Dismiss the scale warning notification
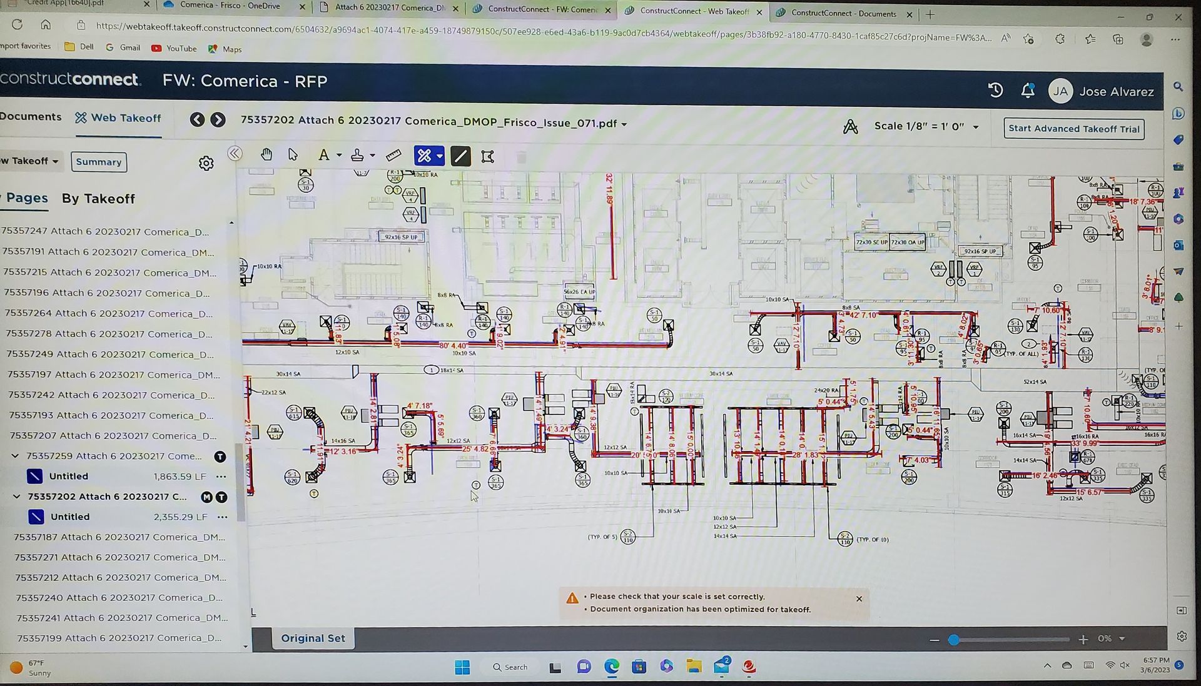Screen dimensions: 1201x686 click(859, 598)
